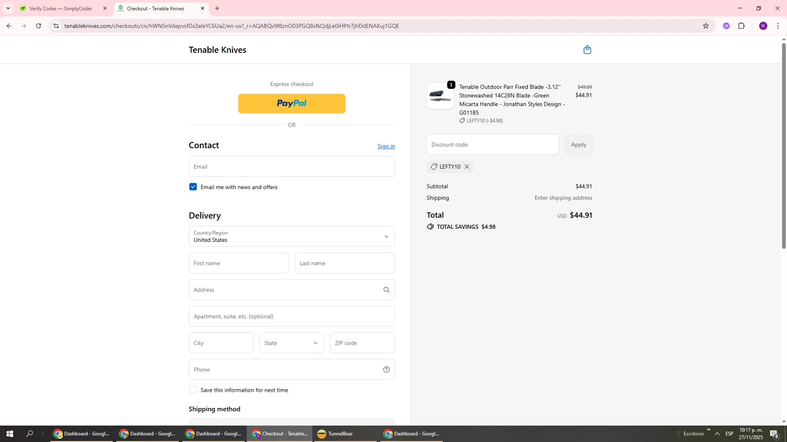Click the product thumbnail image
The width and height of the screenshot is (787, 442).
pos(440,96)
